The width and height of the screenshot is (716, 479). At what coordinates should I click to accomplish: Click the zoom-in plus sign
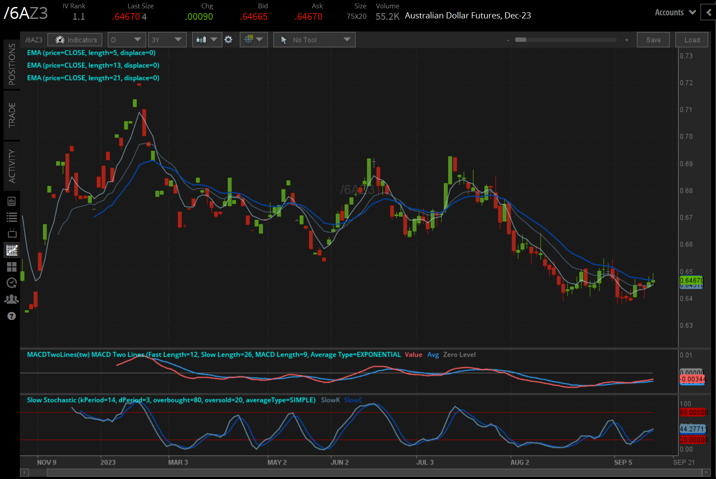626,40
